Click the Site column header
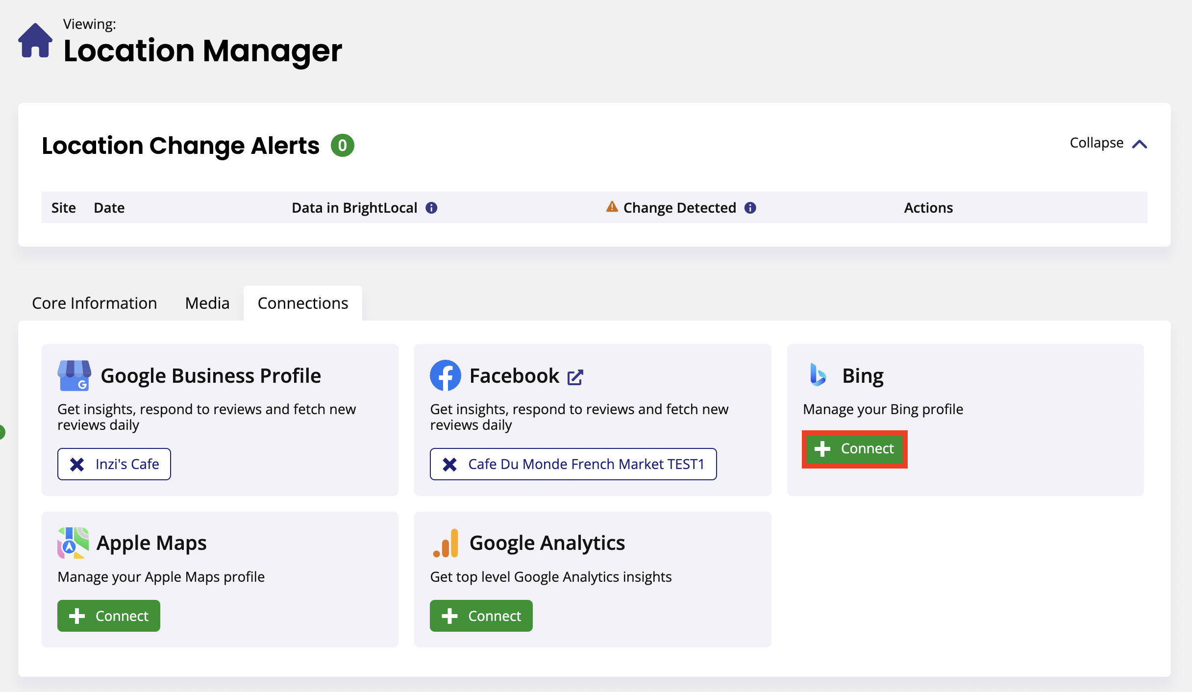This screenshot has height=692, width=1192. tap(64, 208)
